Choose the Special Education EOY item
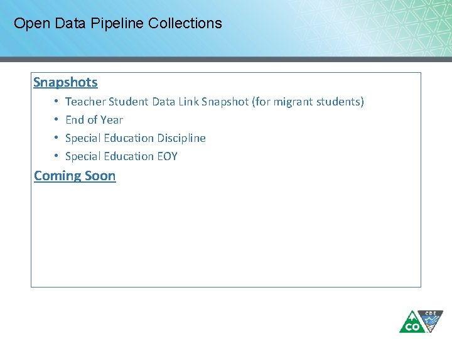Screen dimensions: 452x339 pyautogui.click(x=121, y=156)
